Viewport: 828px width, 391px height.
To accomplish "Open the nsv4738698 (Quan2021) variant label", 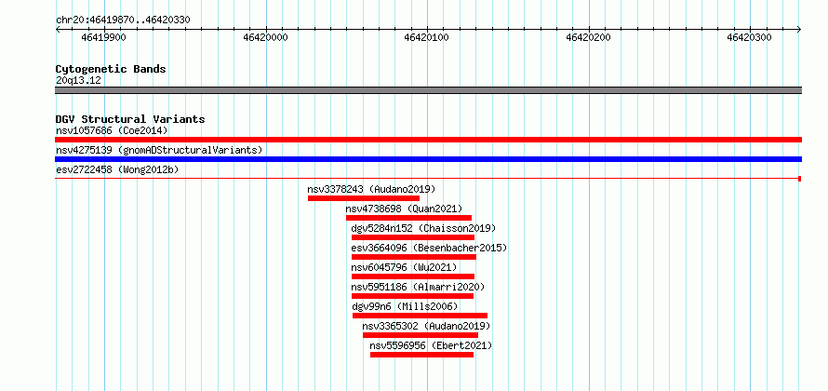I will [x=404, y=209].
